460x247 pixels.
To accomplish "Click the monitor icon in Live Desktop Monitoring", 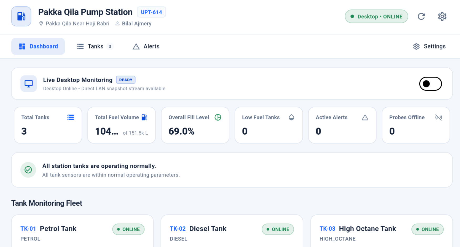I will point(29,84).
